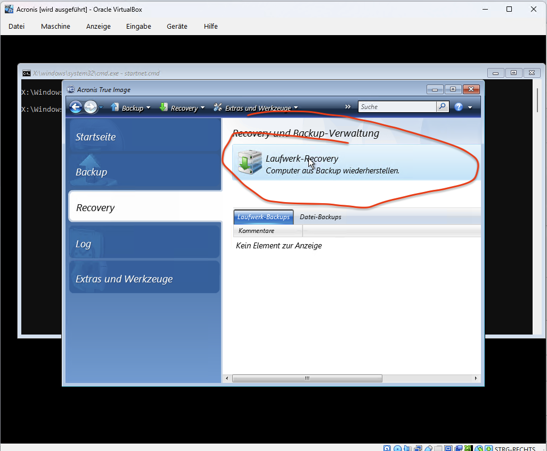Select Recovery in the left sidebar
This screenshot has width=547, height=451.
pyautogui.click(x=145, y=207)
